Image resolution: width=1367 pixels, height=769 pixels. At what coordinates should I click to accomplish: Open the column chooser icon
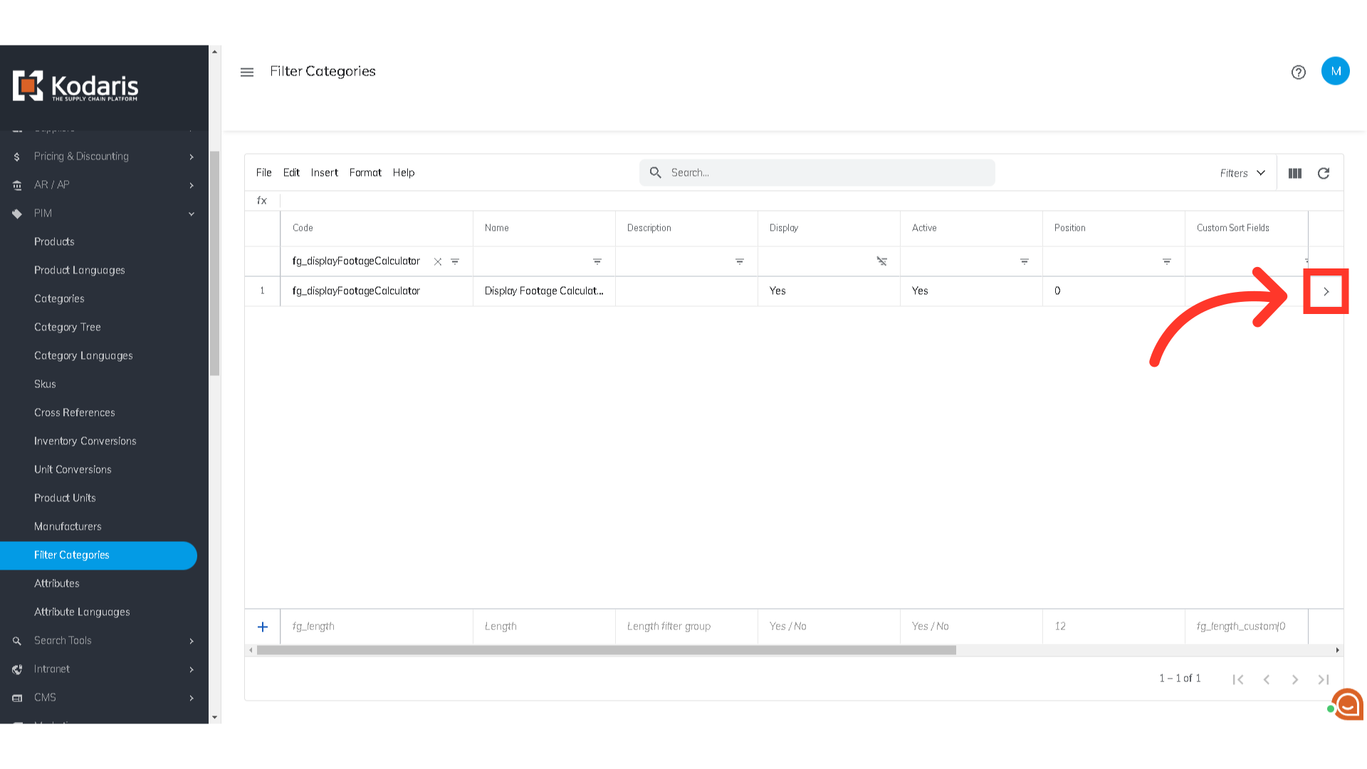point(1294,173)
